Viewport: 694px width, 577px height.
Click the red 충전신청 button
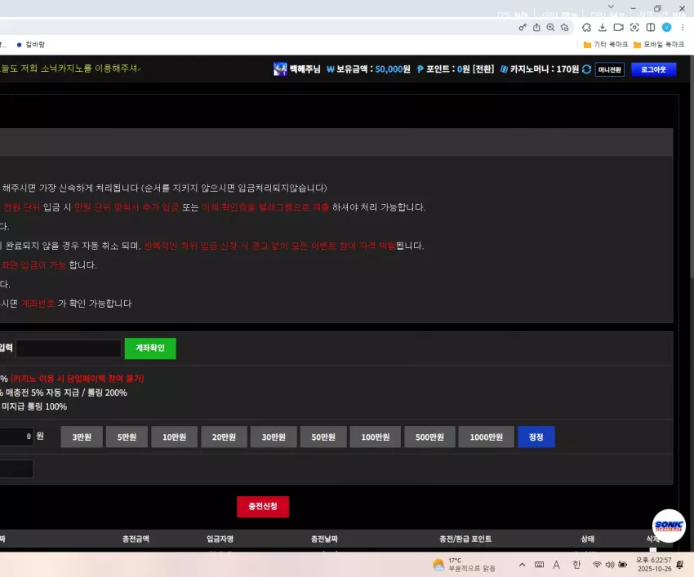point(263,507)
